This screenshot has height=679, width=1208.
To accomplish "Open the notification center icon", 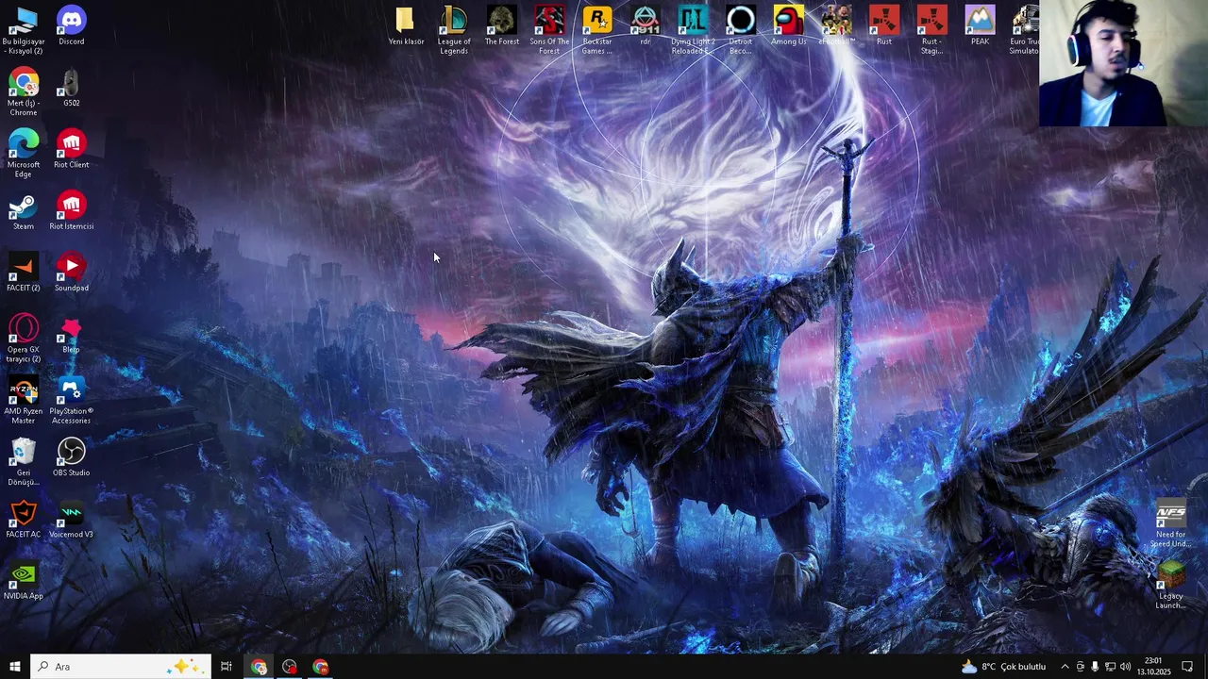I will pyautogui.click(x=1187, y=667).
